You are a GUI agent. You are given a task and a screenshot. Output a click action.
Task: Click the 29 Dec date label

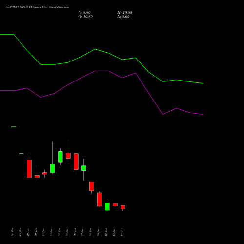coord(28,232)
